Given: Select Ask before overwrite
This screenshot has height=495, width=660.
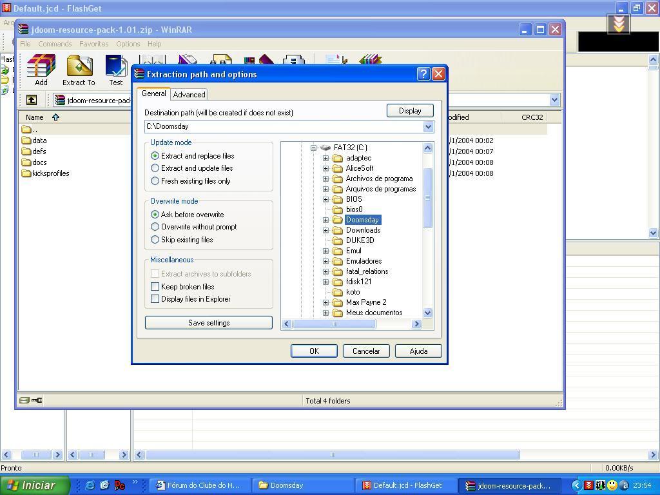Looking at the screenshot, I should pyautogui.click(x=155, y=214).
